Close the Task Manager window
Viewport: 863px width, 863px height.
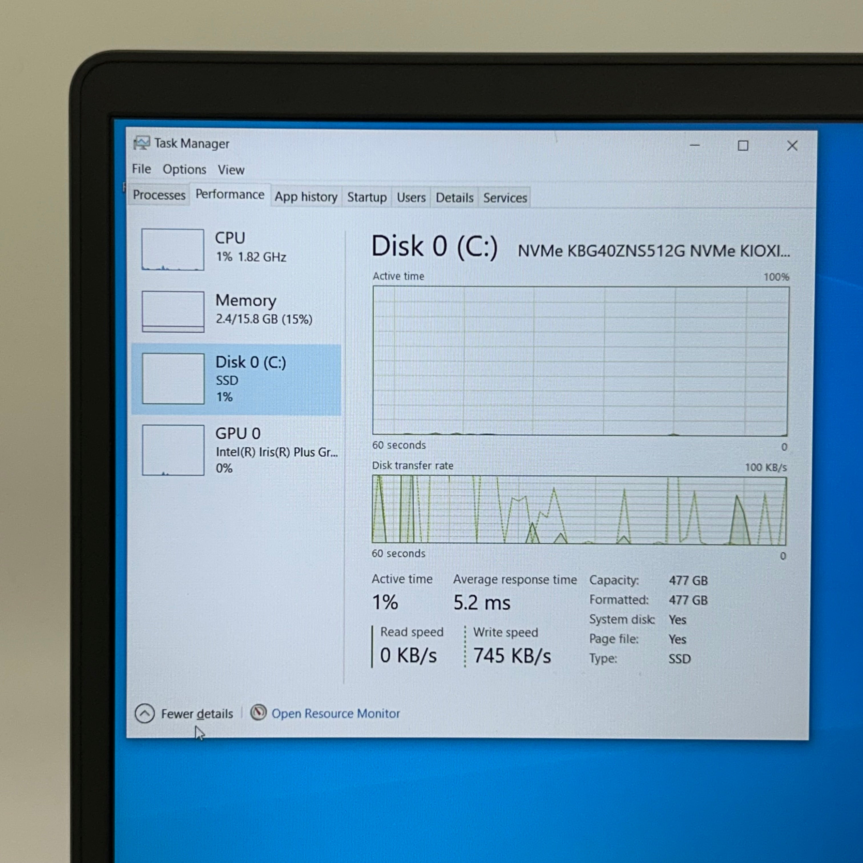click(x=792, y=146)
